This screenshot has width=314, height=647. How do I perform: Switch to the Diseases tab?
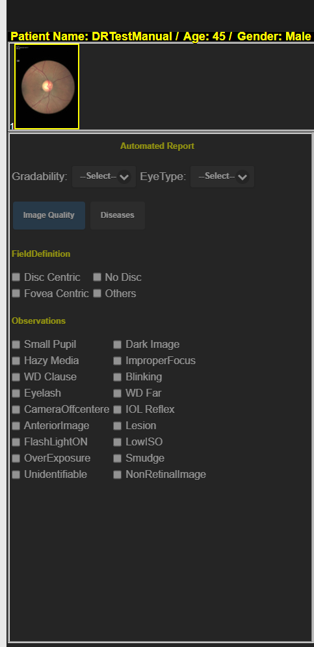117,215
